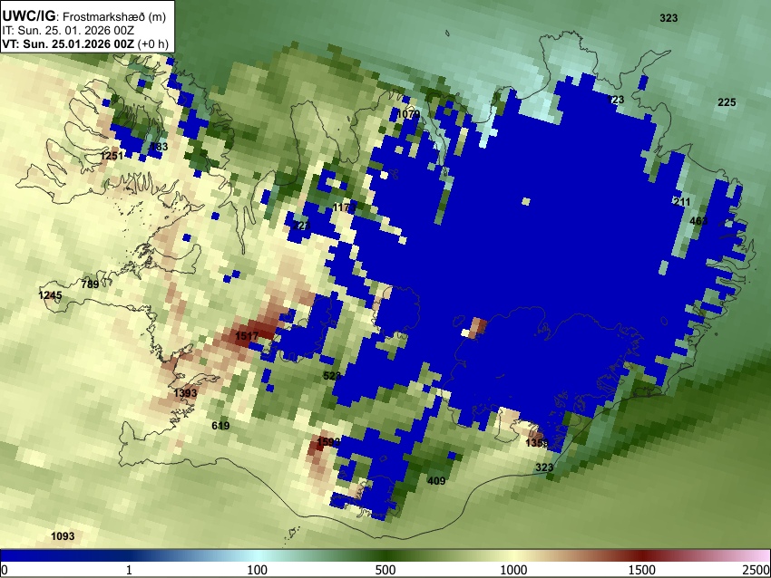Click the "211" value on the map
The height and width of the screenshot is (578, 771).
(681, 202)
